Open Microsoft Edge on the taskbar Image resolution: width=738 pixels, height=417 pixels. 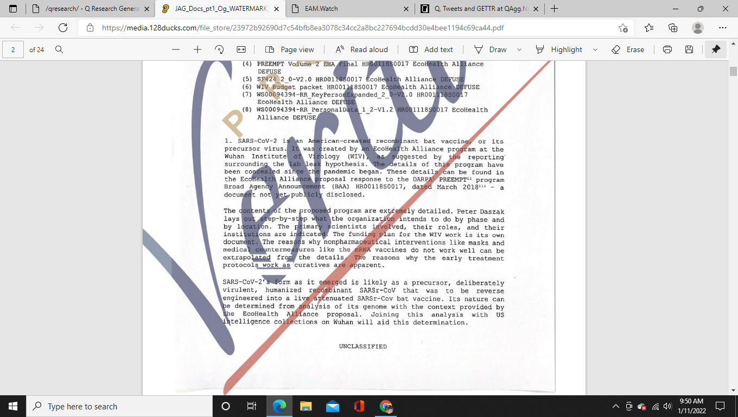pos(279,406)
